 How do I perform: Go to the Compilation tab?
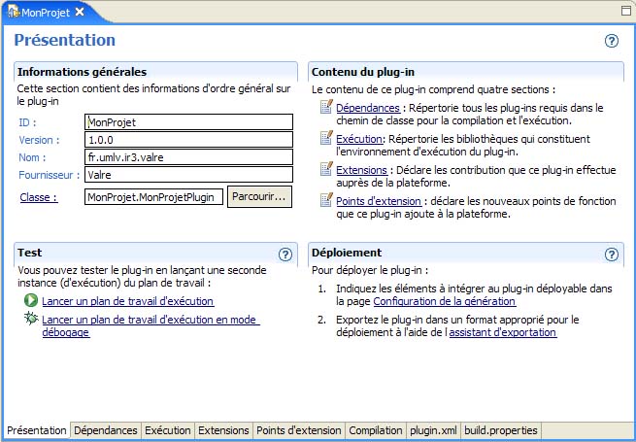tap(375, 430)
